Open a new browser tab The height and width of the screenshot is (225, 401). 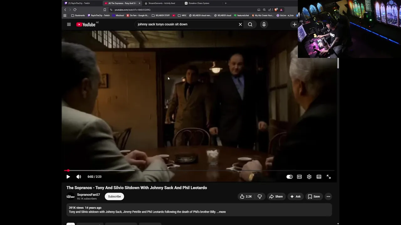pyautogui.click(x=226, y=3)
